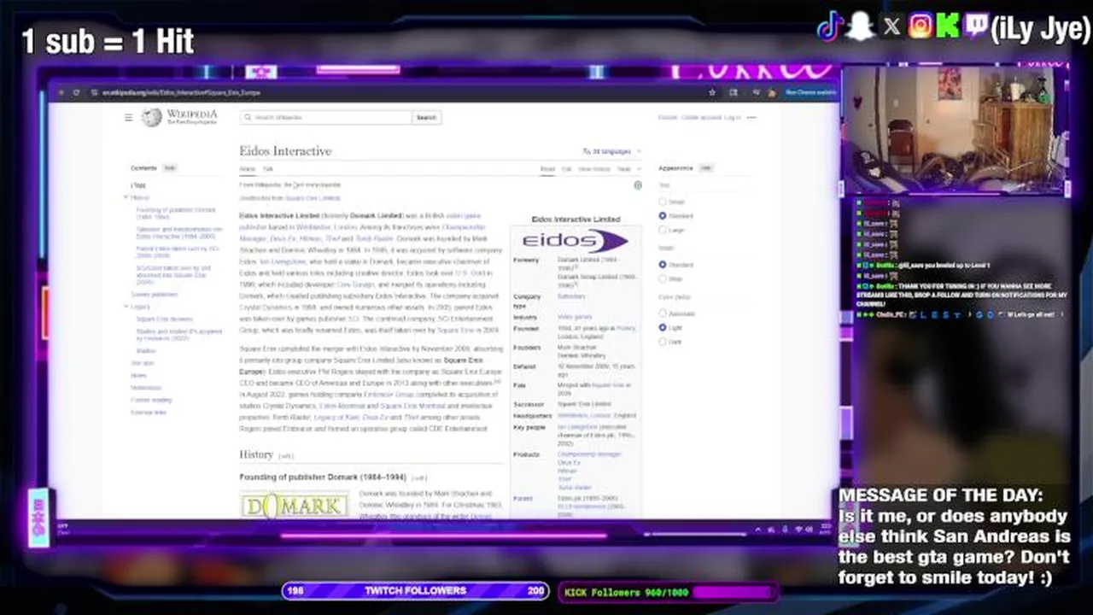Click the Log in link
The height and width of the screenshot is (615, 1093).
click(733, 117)
